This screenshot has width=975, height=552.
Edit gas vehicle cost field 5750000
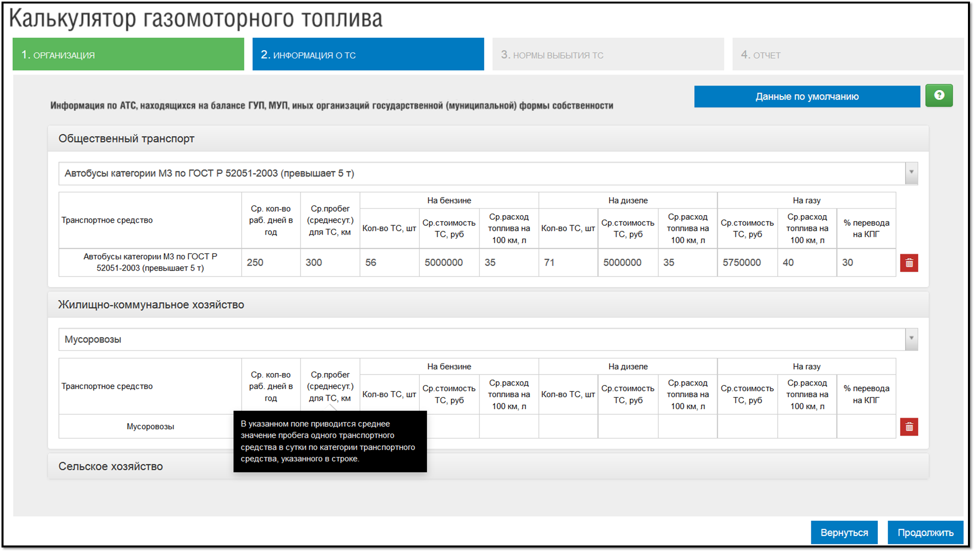(x=747, y=262)
